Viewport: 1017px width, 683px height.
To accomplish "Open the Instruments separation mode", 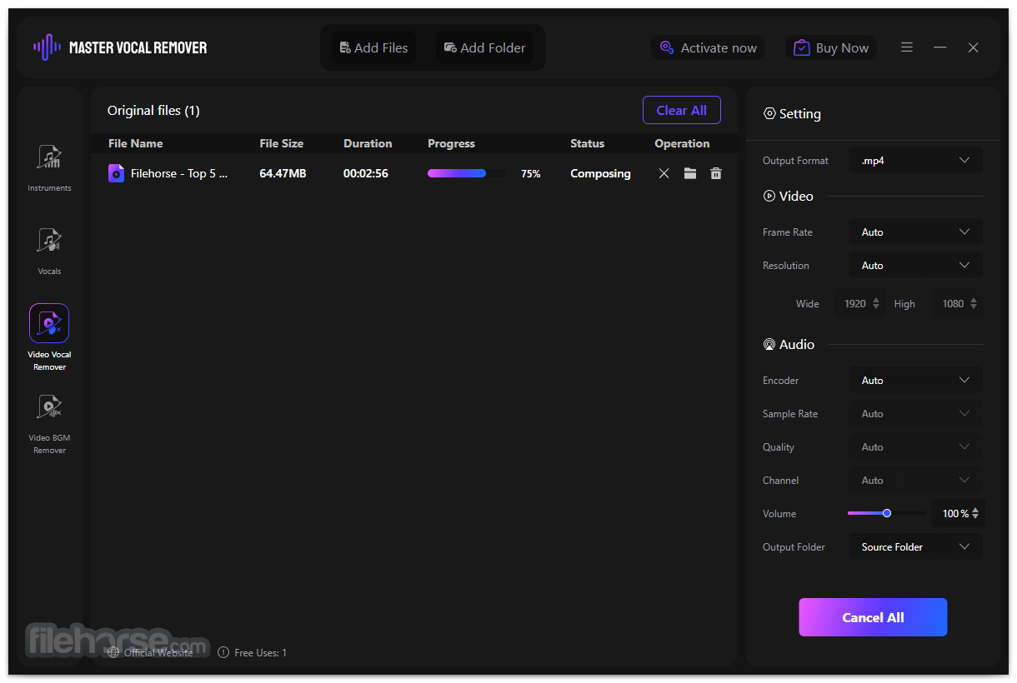I will pyautogui.click(x=49, y=167).
